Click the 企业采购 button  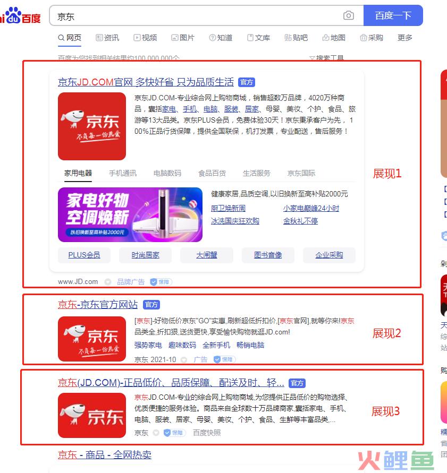[329, 255]
